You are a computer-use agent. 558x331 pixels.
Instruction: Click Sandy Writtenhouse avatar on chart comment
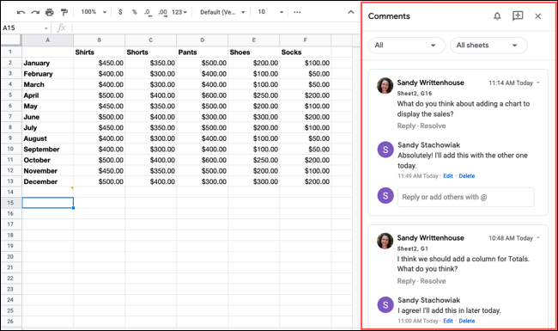tap(385, 85)
